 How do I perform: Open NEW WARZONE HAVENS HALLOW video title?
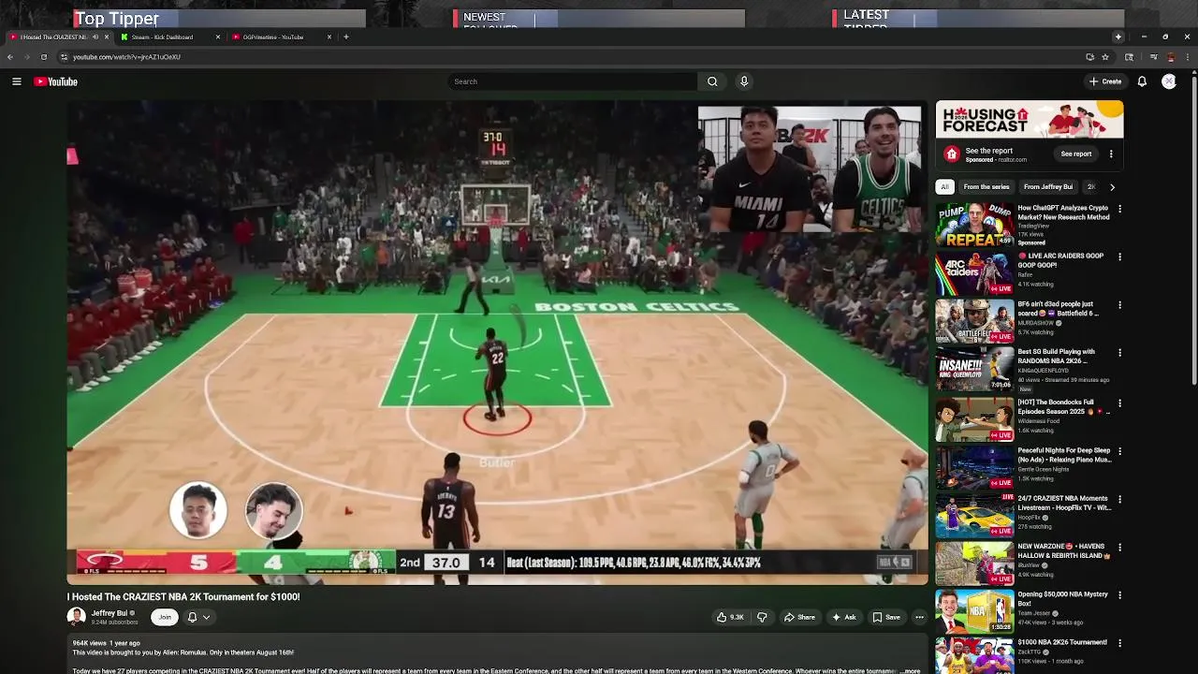[x=1064, y=550]
